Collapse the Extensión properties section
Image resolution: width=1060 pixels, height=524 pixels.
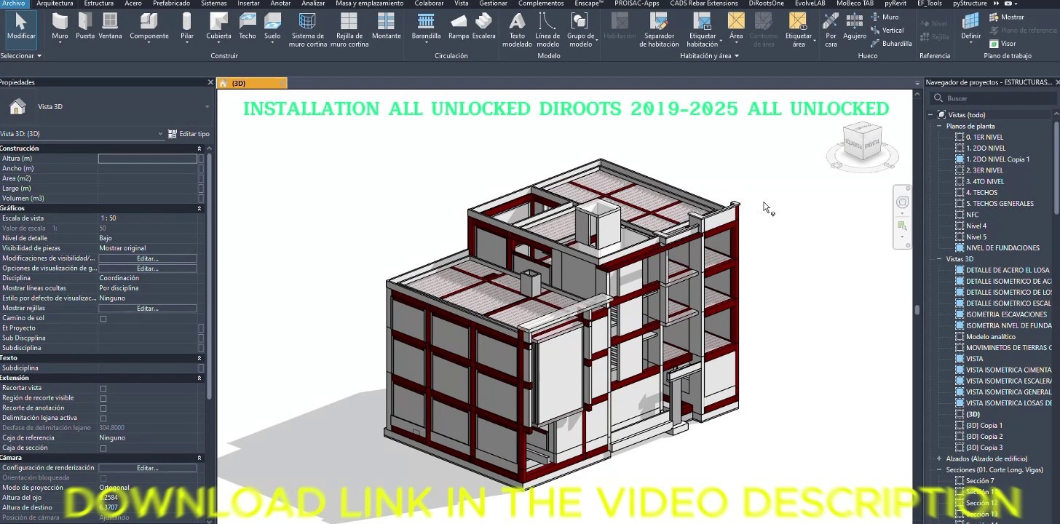click(199, 378)
